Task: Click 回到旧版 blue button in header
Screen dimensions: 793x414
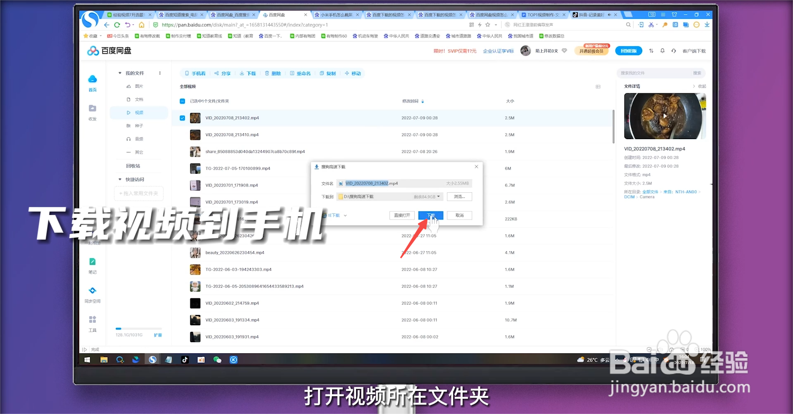Action: [629, 51]
